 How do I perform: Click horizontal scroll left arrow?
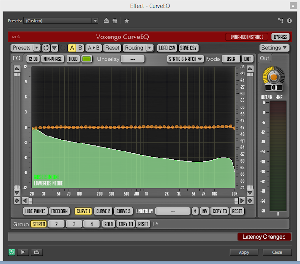(x=24, y=201)
